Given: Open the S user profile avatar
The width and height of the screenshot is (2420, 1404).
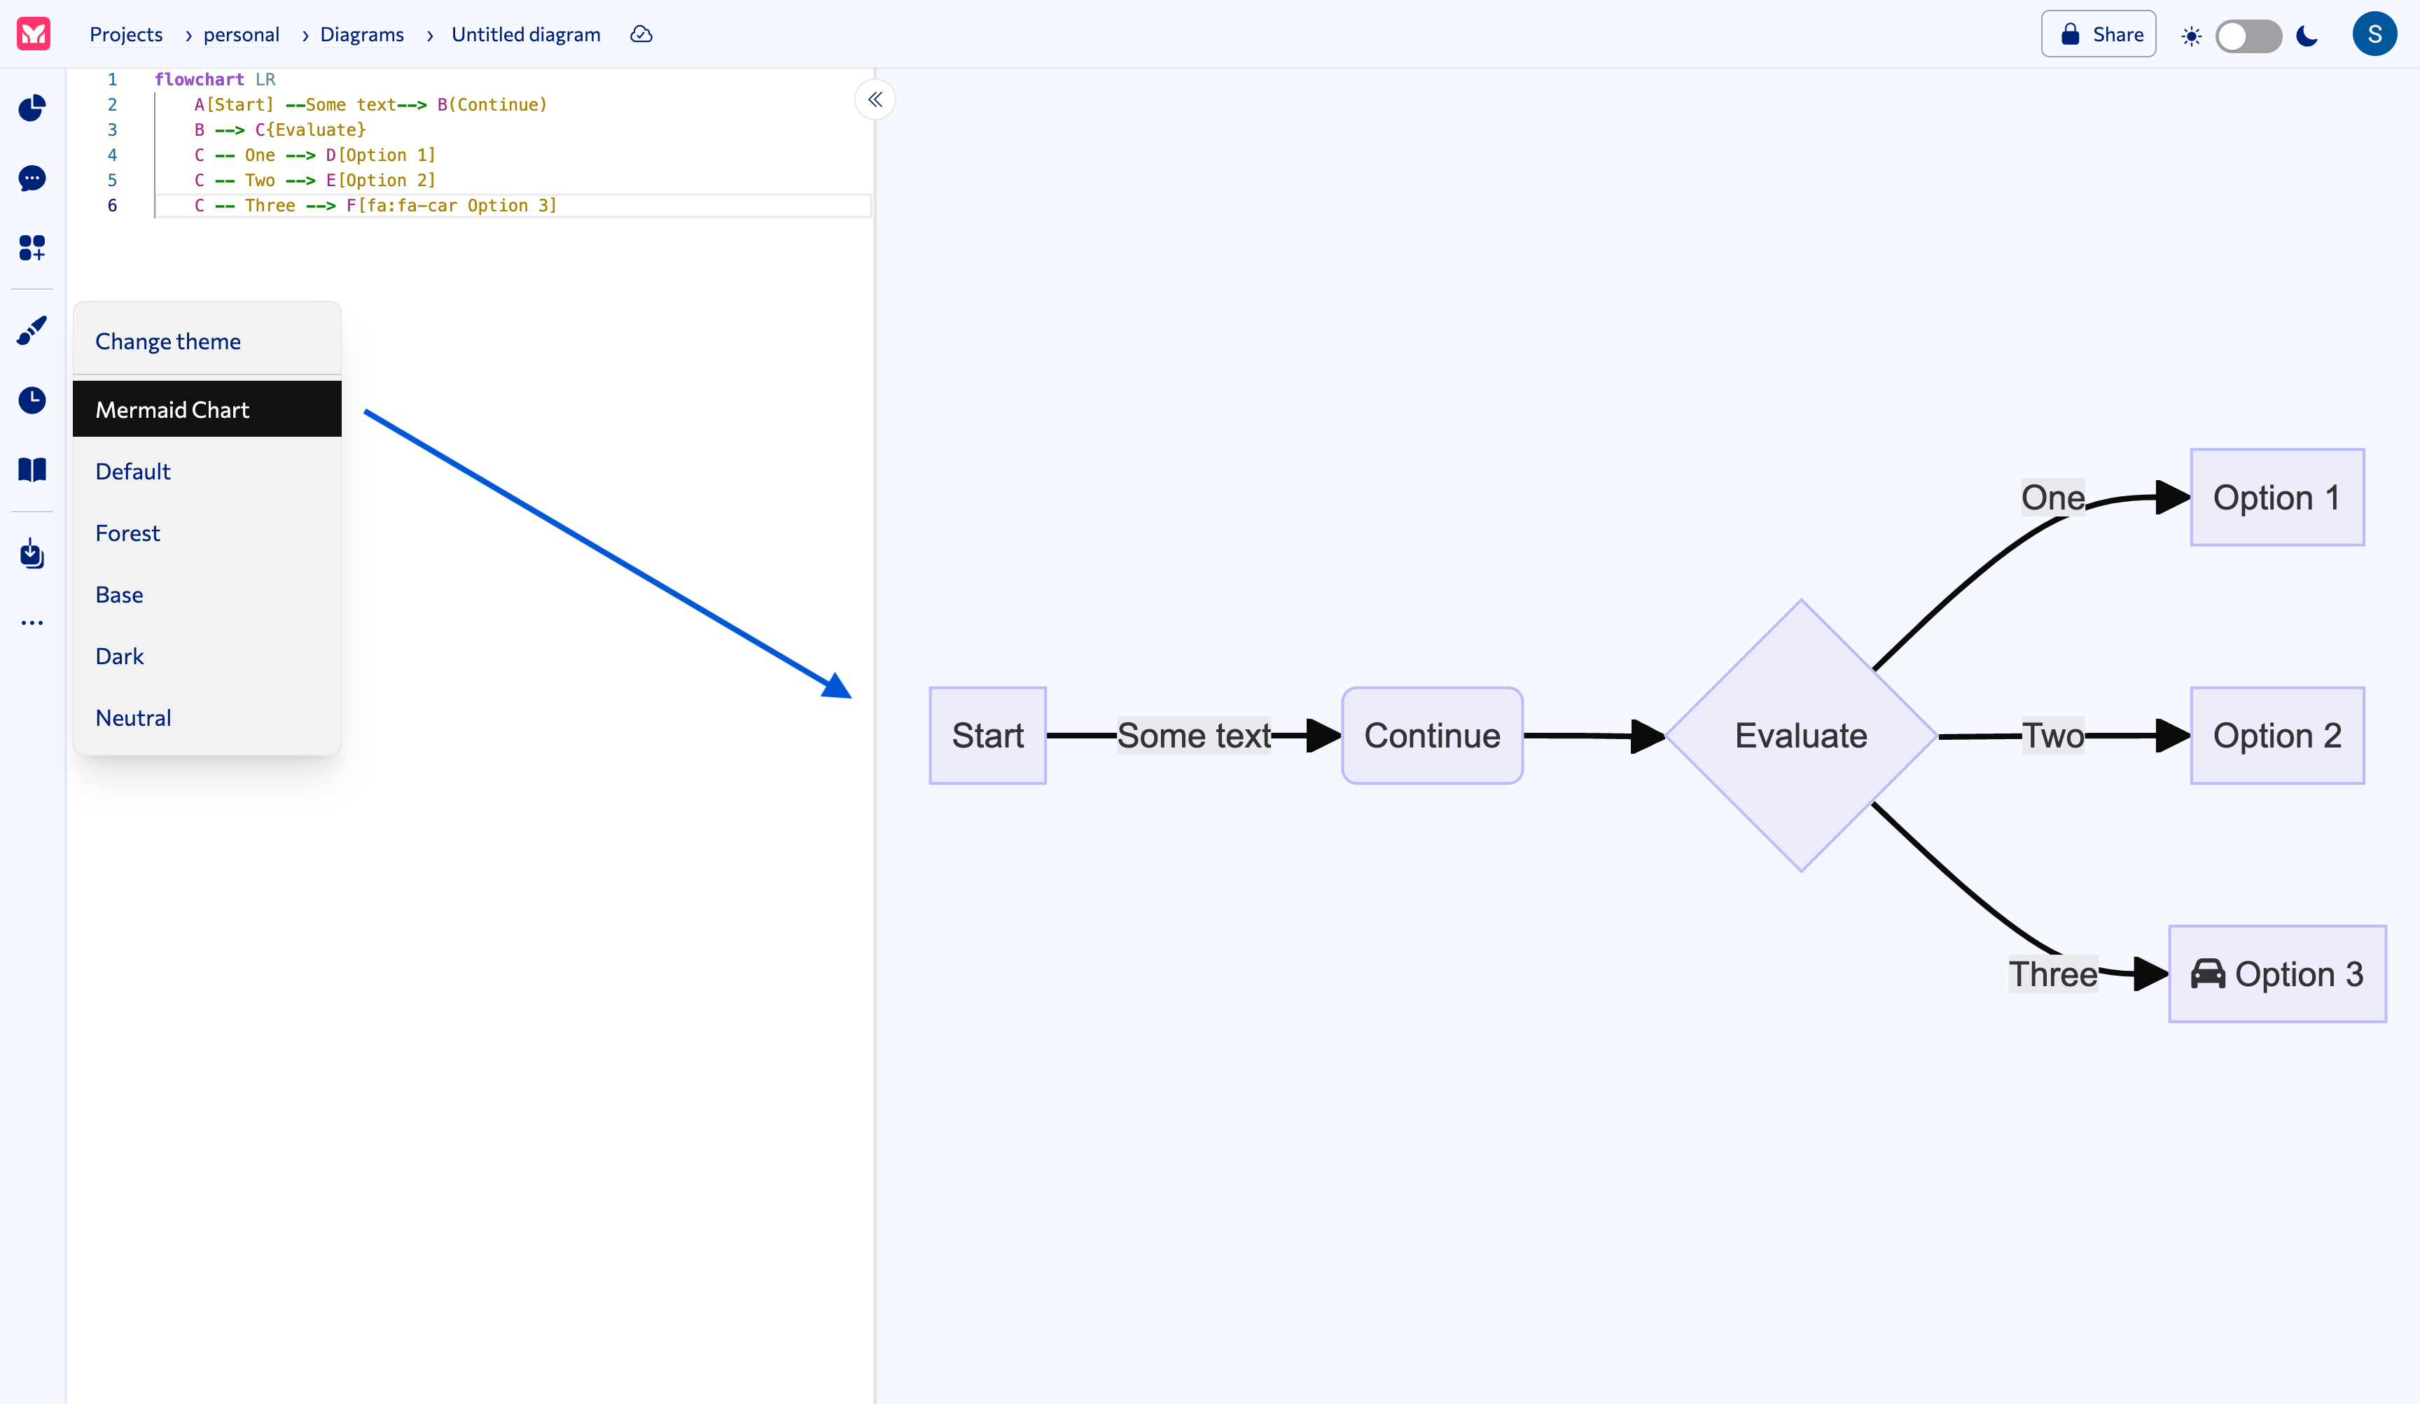Looking at the screenshot, I should [2375, 34].
